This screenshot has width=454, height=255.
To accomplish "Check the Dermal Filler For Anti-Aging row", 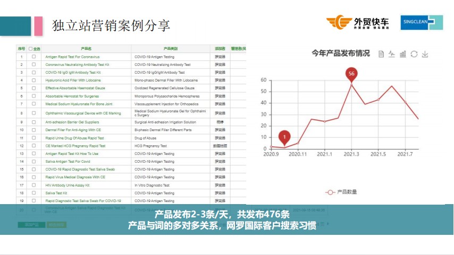I will pyautogui.click(x=34, y=130).
